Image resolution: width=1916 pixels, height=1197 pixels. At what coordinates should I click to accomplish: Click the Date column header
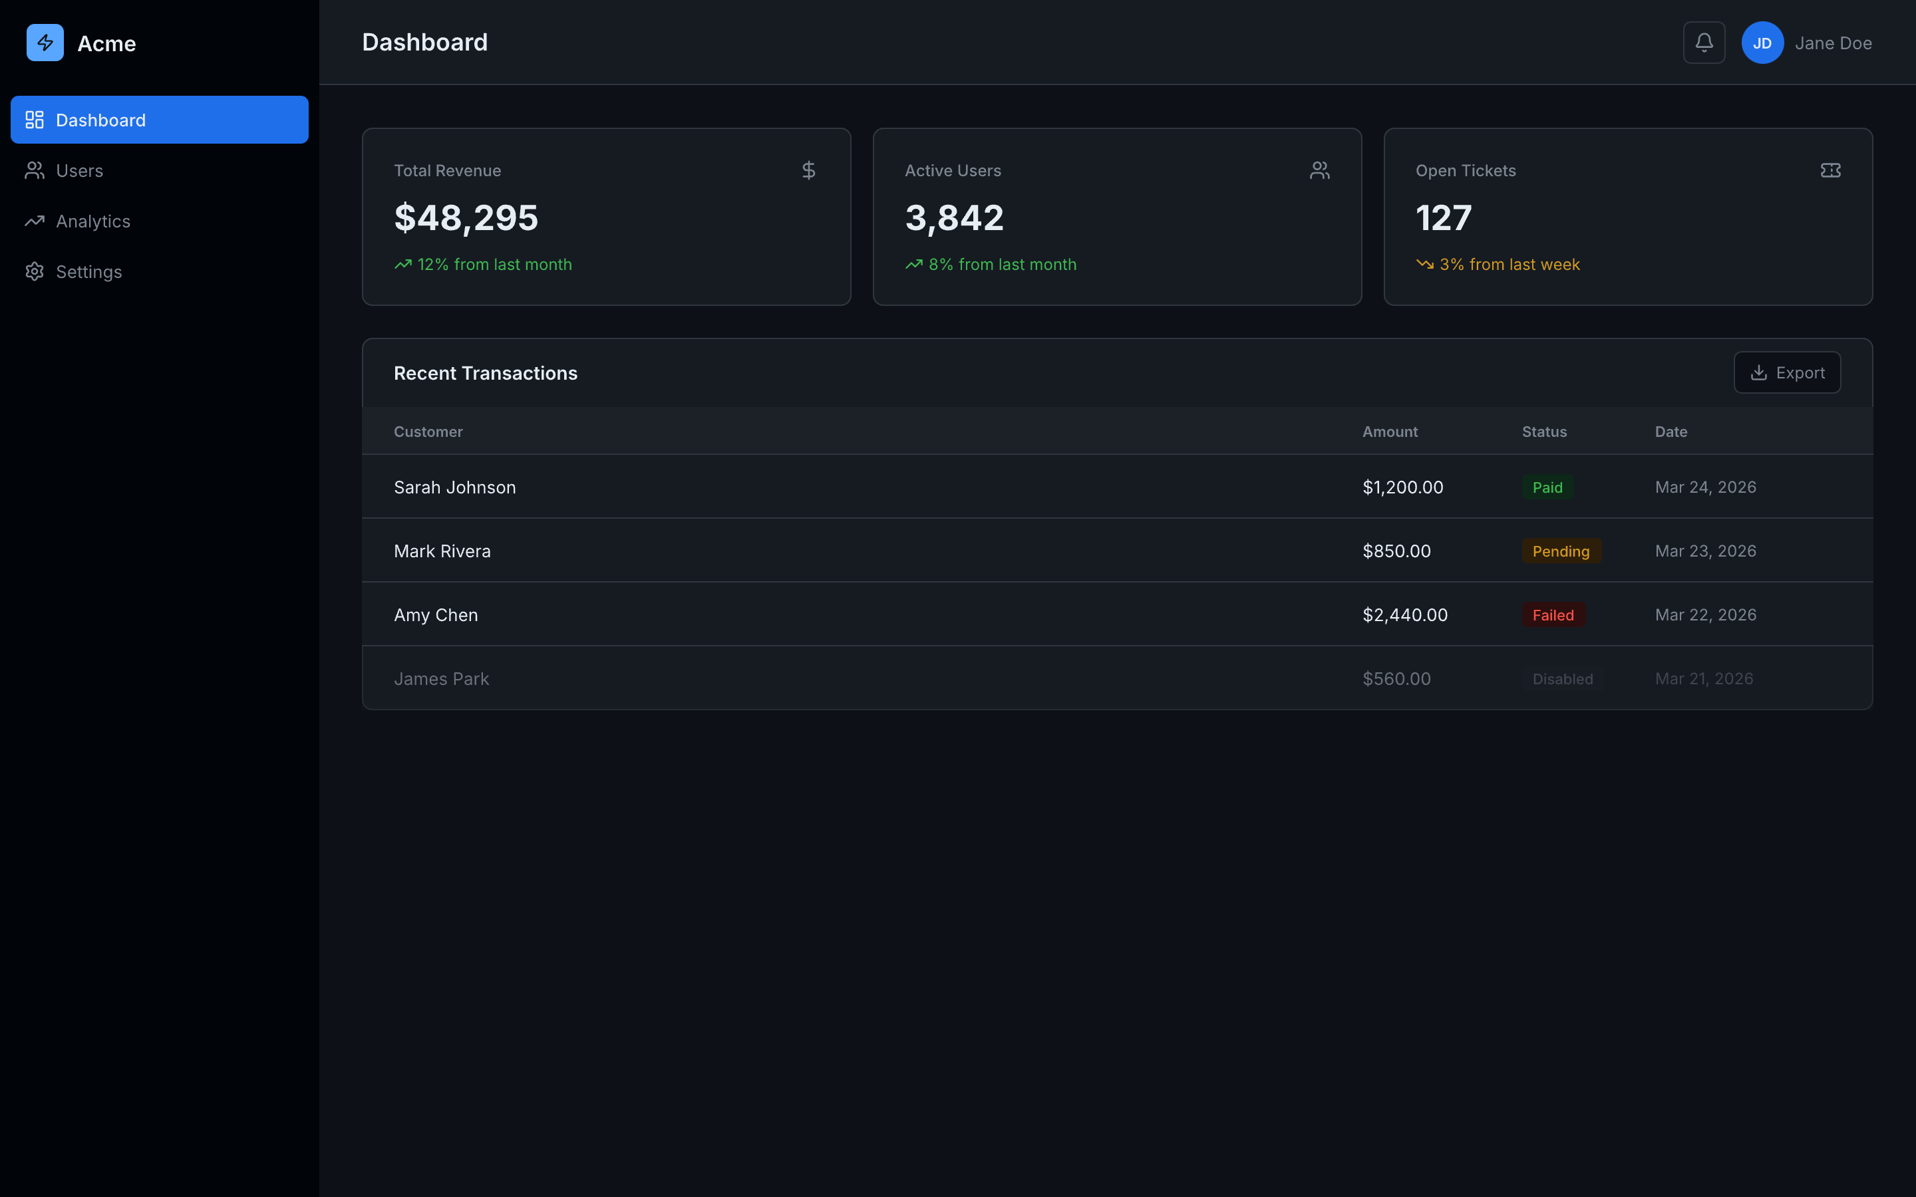[x=1671, y=432]
